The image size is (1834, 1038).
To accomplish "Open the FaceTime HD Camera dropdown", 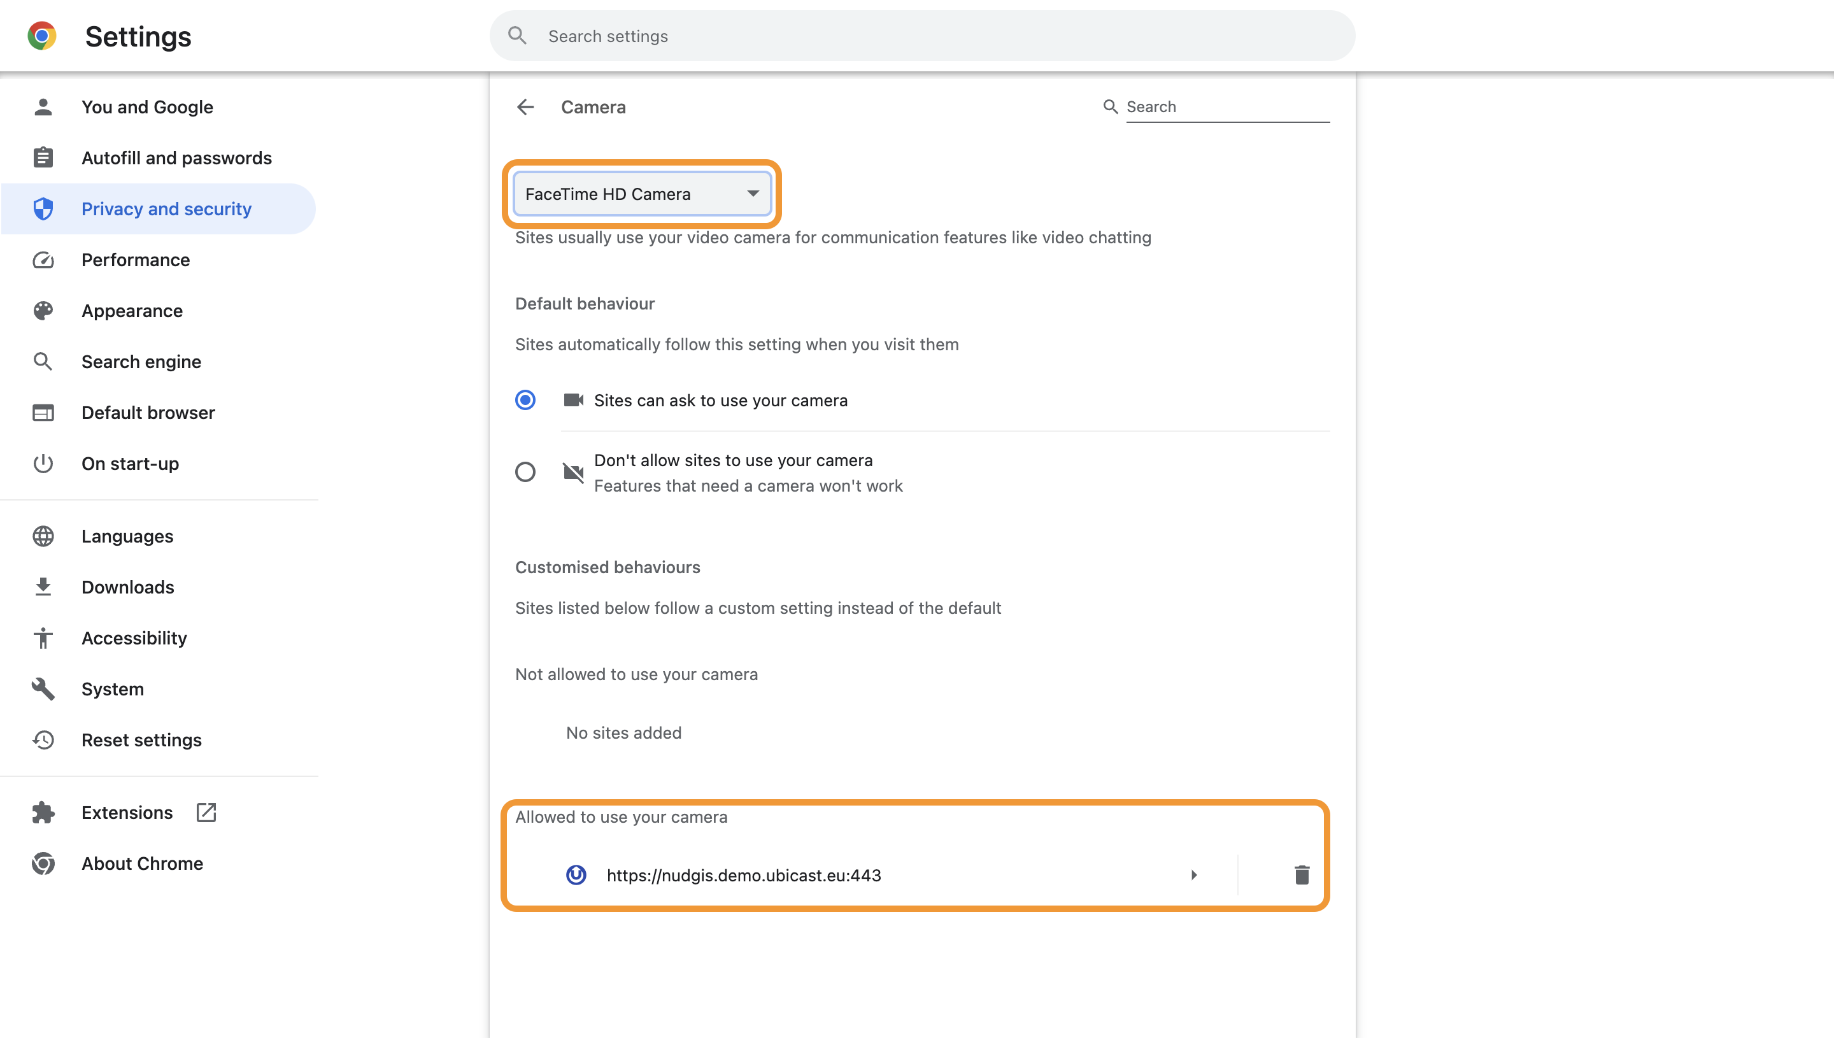I will point(641,194).
